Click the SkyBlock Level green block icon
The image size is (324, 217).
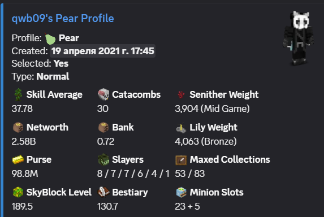pos(18,192)
